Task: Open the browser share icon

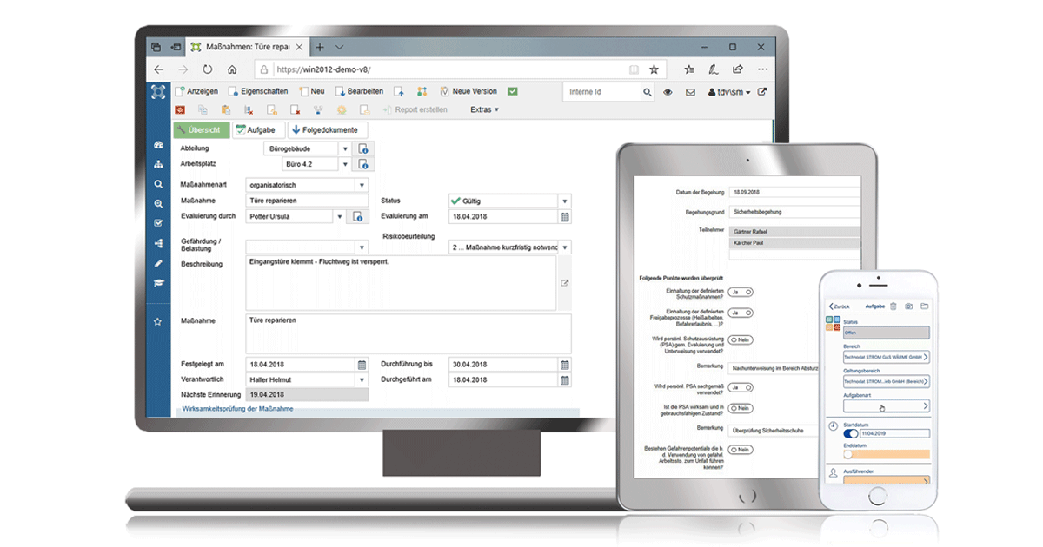Action: pos(738,69)
